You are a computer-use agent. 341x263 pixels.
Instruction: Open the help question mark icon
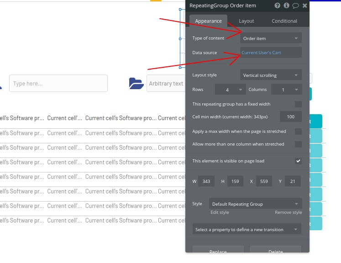pyautogui.click(x=277, y=5)
